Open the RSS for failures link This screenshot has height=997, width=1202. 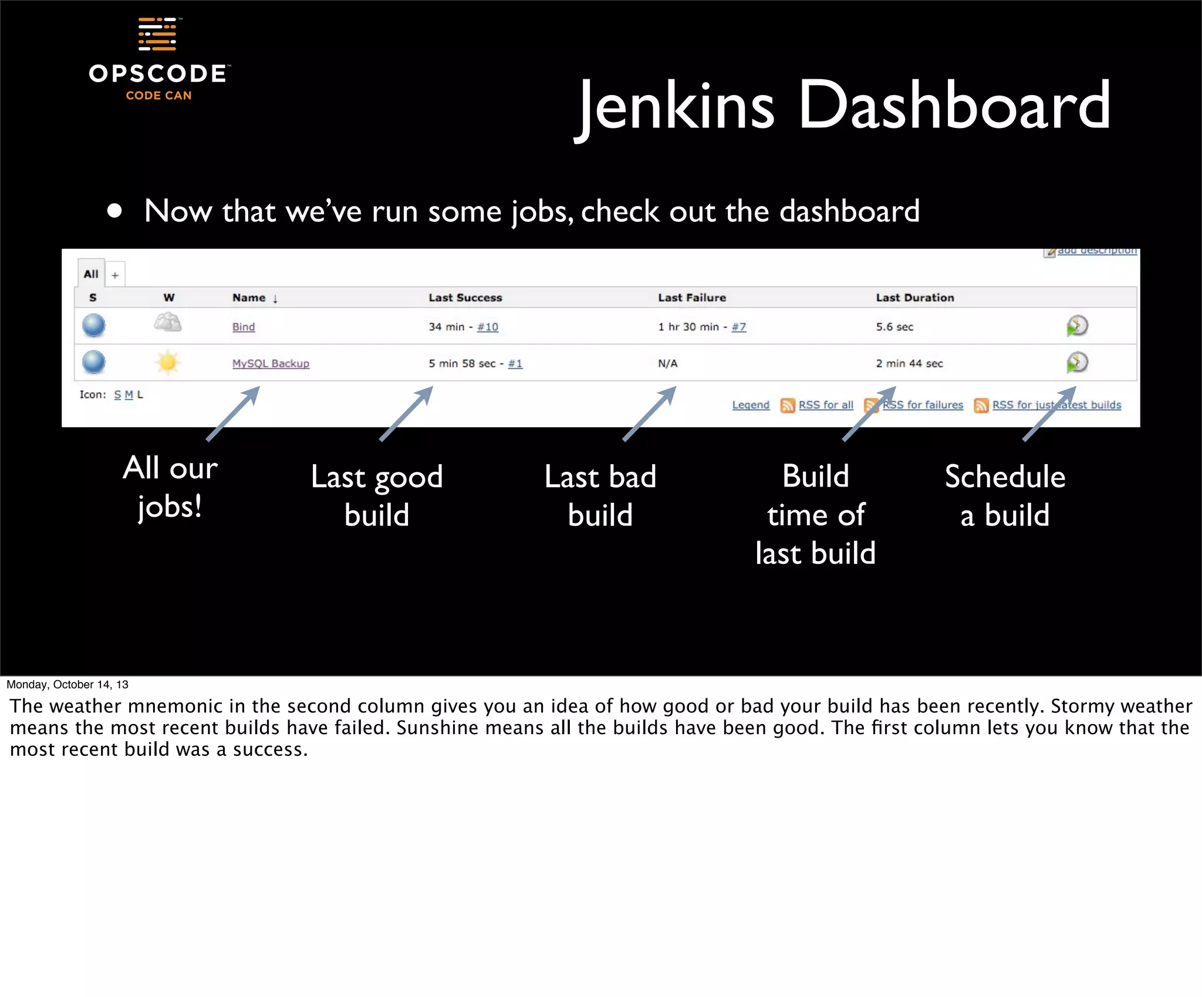(x=923, y=405)
